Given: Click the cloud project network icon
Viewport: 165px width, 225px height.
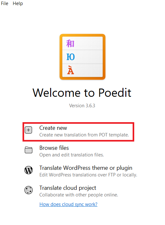Looking at the screenshot, I should 29,190.
